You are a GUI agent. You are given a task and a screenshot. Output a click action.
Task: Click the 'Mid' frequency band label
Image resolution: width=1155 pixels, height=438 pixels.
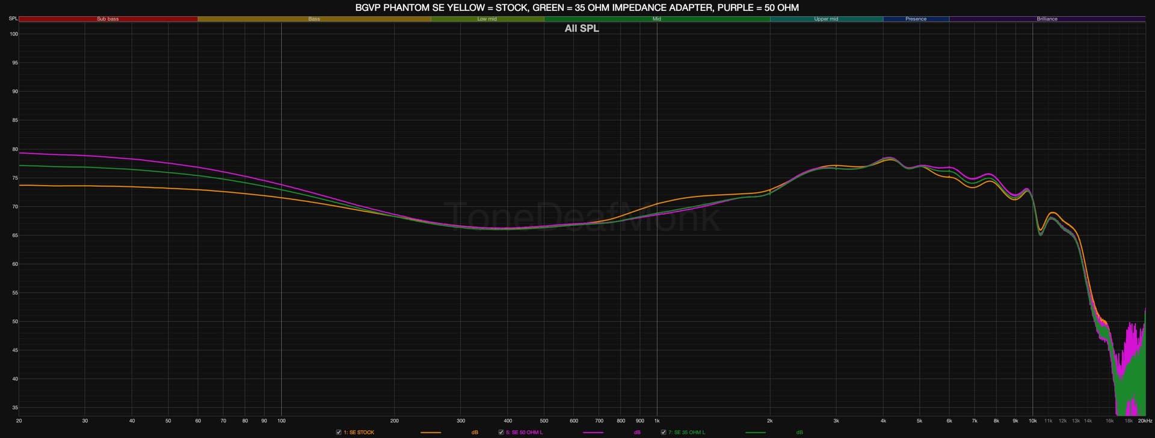click(657, 19)
